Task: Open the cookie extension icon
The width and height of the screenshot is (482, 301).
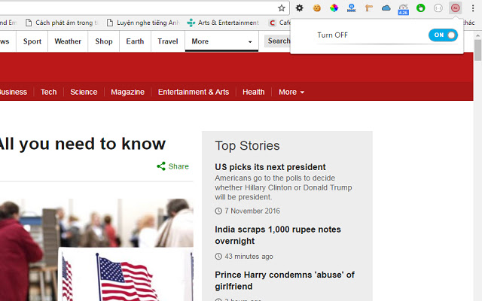Action: (x=317, y=8)
